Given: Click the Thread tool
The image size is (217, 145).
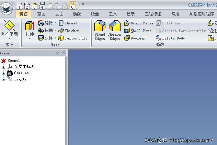Looking at the screenshot, I should click(x=68, y=23).
